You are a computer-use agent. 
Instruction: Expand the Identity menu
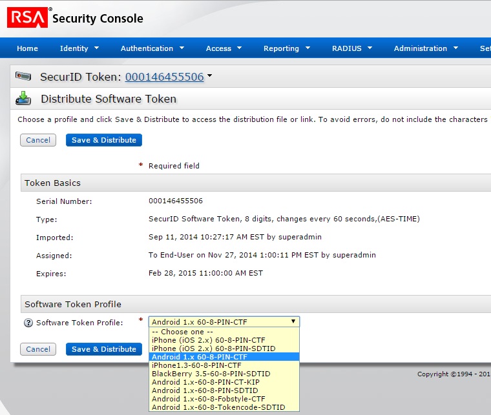pos(79,48)
